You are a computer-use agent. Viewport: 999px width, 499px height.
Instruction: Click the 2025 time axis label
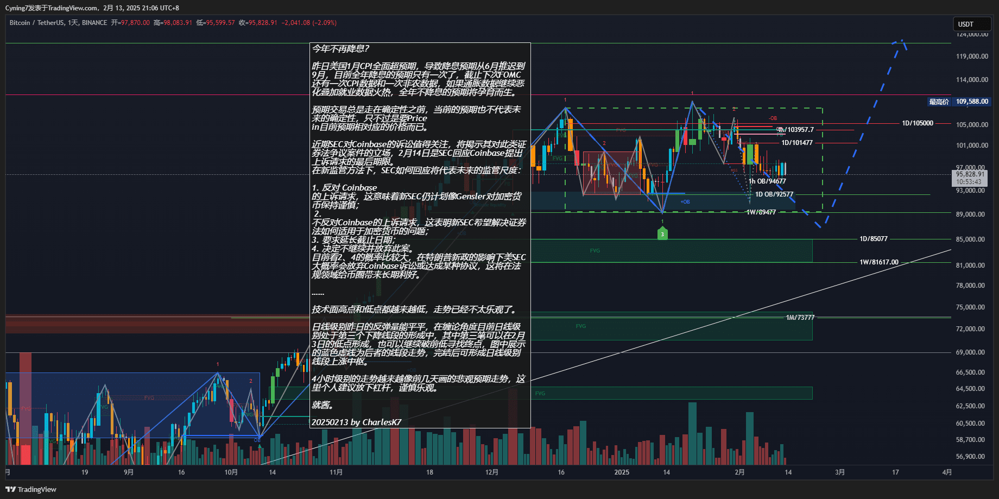pos(622,472)
